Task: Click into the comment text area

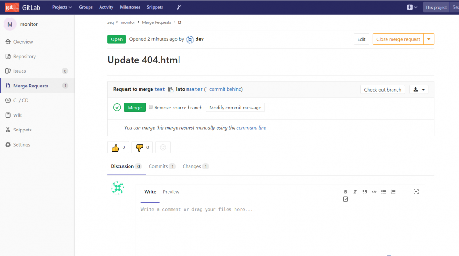Action: (280, 226)
